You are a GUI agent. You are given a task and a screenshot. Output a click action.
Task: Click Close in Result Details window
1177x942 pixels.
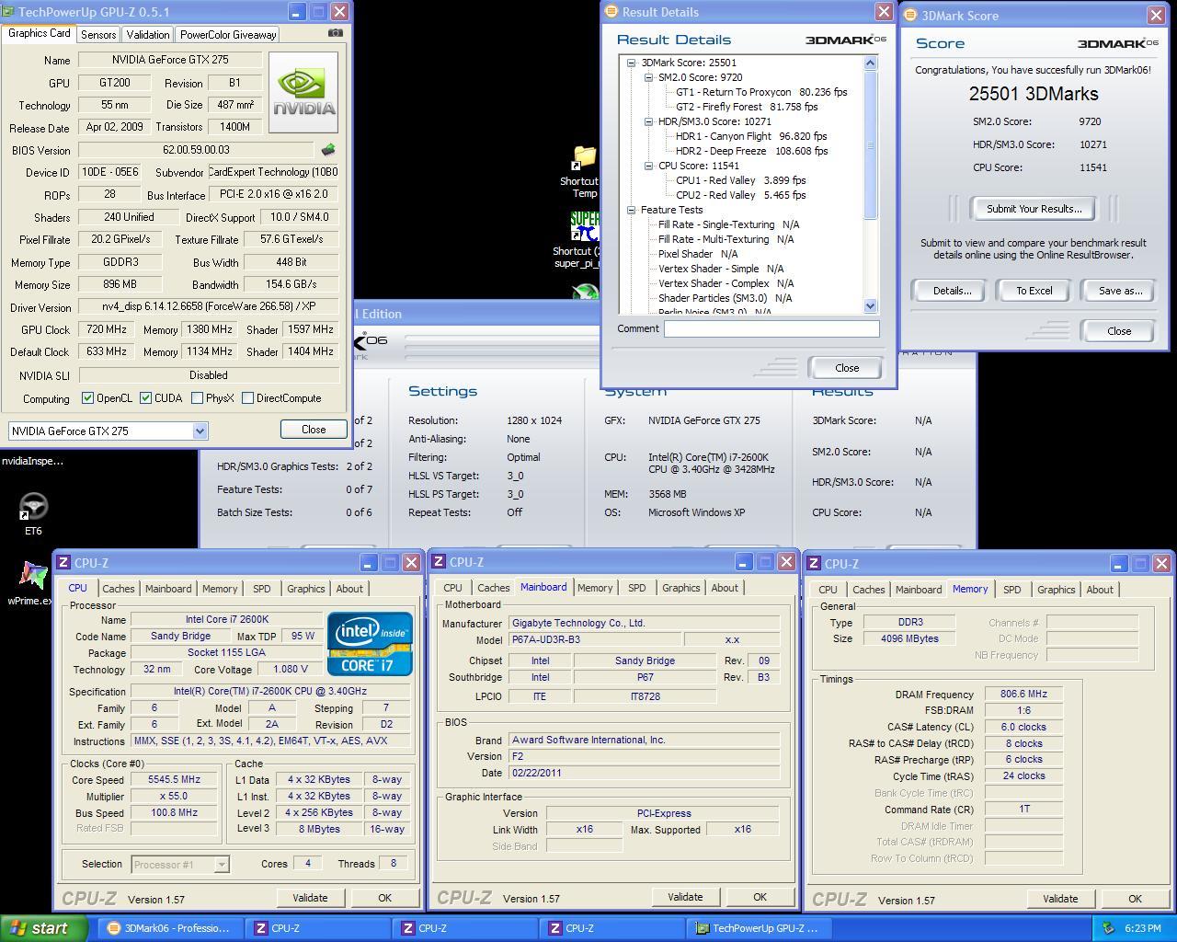tap(846, 368)
